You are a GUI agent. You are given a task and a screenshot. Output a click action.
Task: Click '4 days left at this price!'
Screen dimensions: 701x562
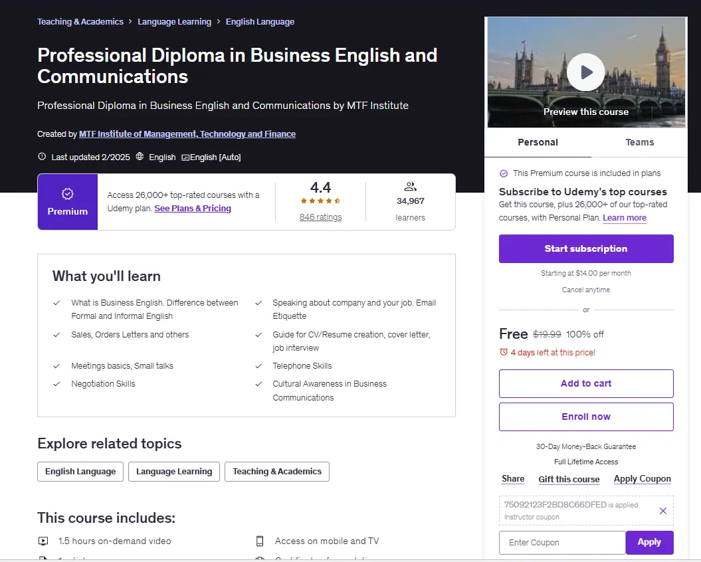coord(553,352)
